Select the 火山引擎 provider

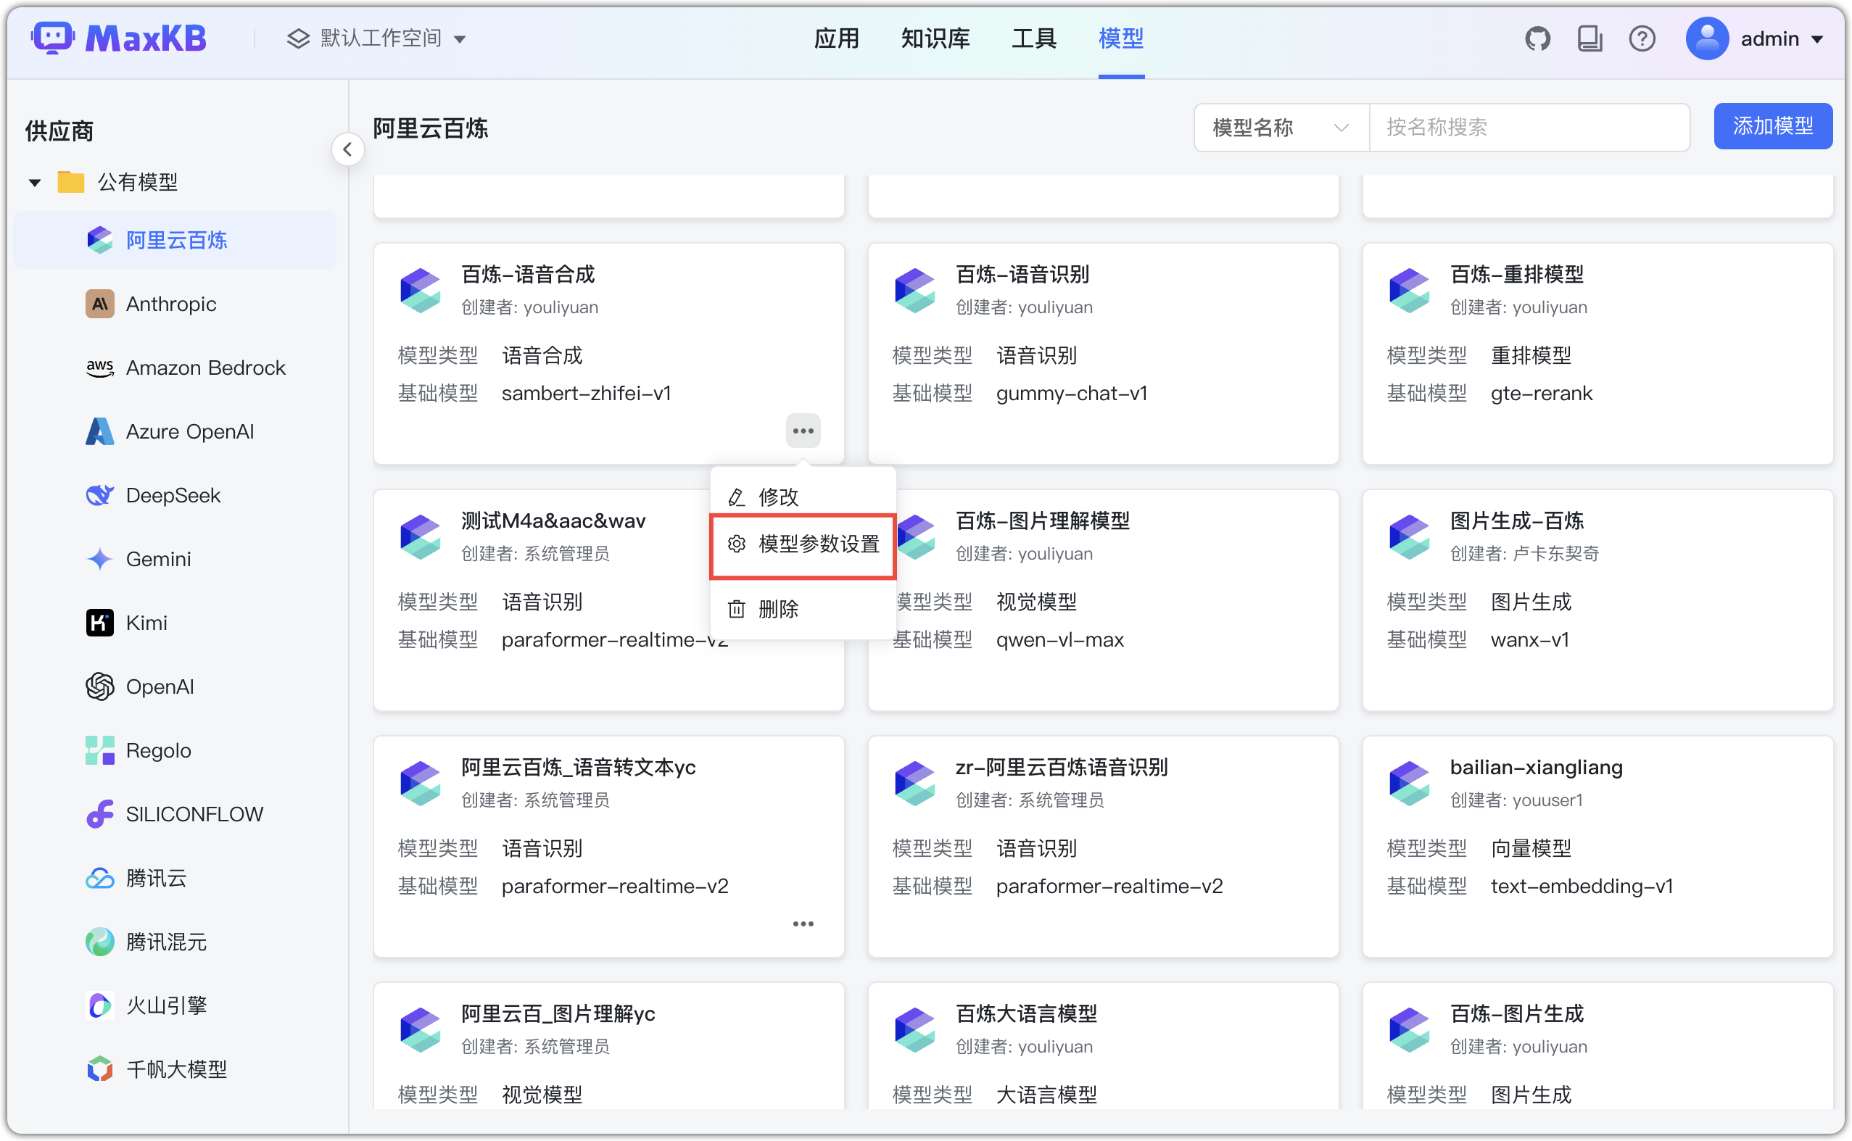pos(174,1005)
